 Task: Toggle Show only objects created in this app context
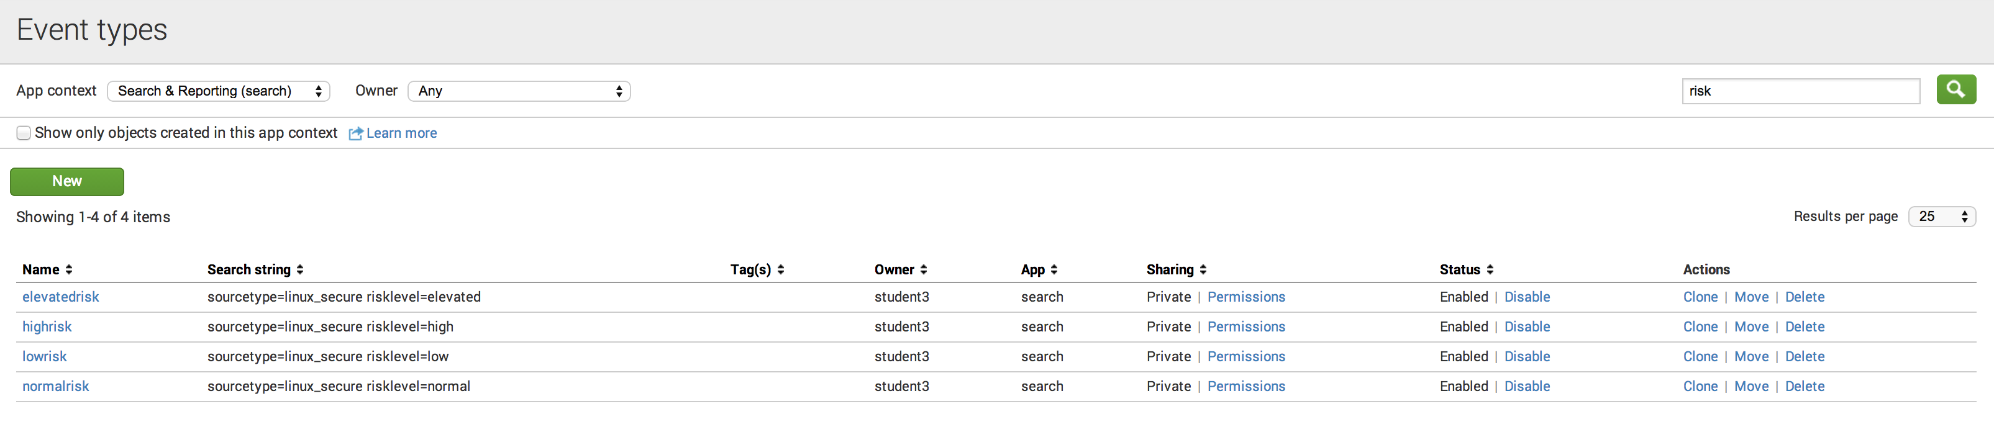click(x=24, y=133)
